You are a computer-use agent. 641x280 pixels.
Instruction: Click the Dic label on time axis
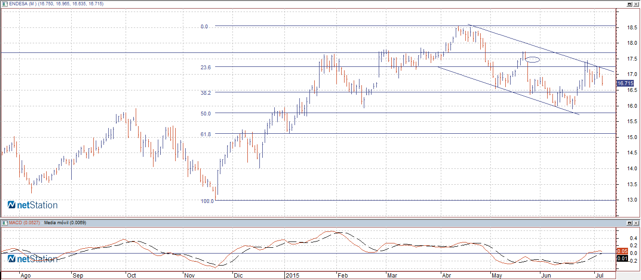tap(238, 276)
